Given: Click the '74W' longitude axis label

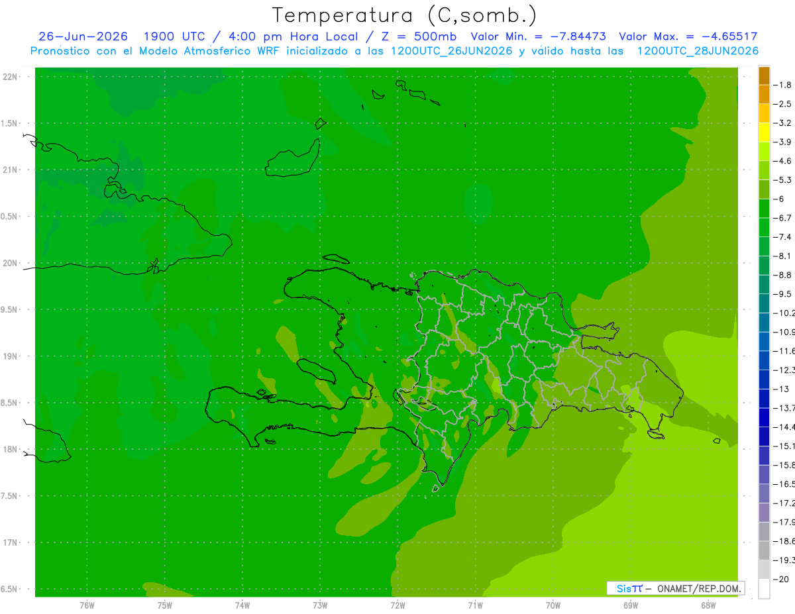Looking at the screenshot, I should pyautogui.click(x=242, y=605).
